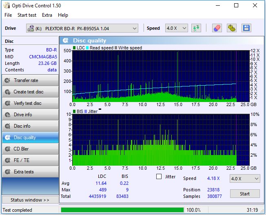Click the LDC graph area
266x215 pixels.
160,76
